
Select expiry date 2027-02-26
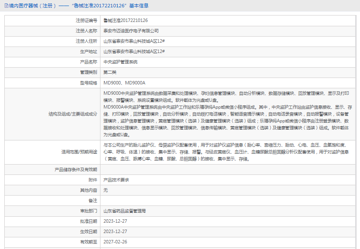pos(115,242)
